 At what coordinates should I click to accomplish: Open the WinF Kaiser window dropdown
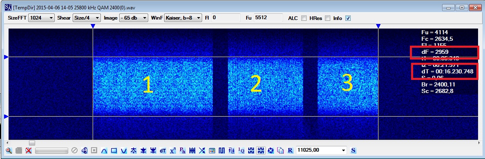click(183, 18)
